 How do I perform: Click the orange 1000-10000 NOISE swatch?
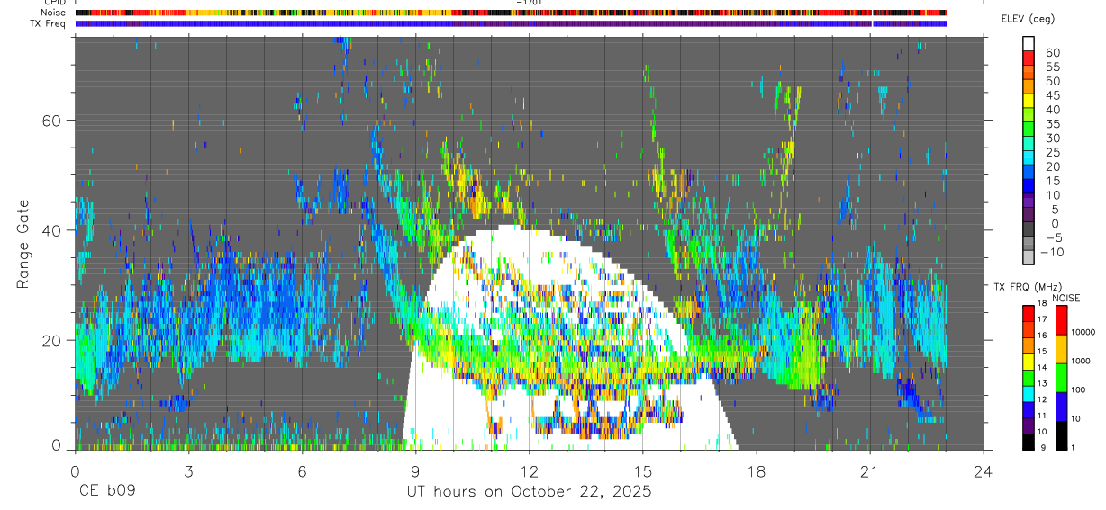click(1062, 349)
